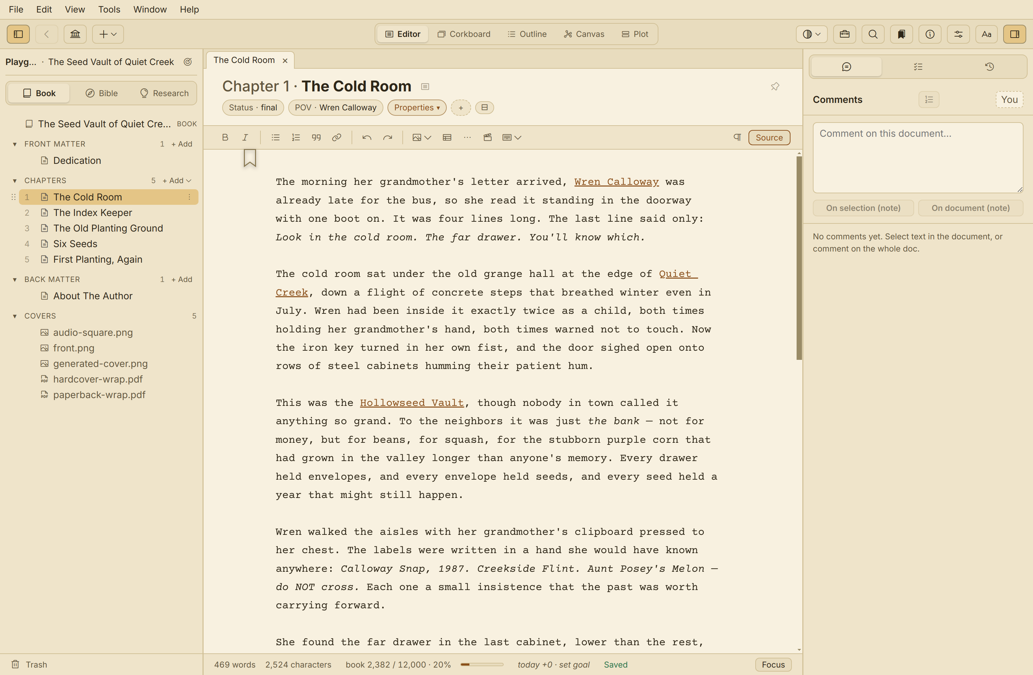Switch to Source mode

(769, 137)
